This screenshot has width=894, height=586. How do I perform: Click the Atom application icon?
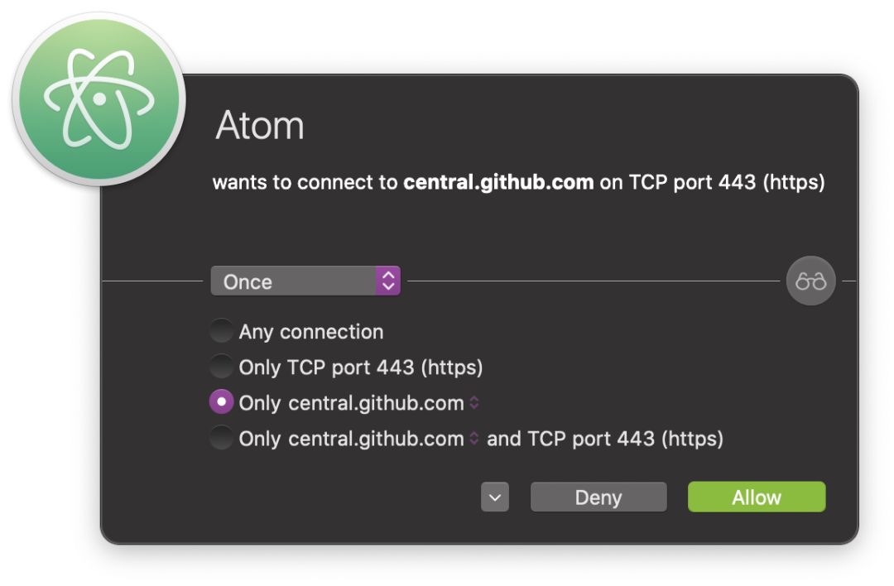coord(99,98)
